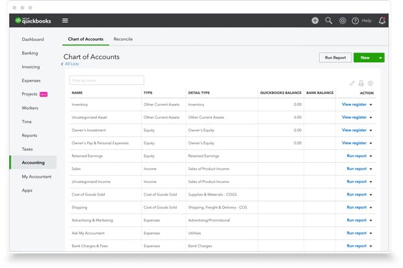The image size is (403, 268).
Task: Run report for Advertising & Marketing
Action: pos(356,220)
